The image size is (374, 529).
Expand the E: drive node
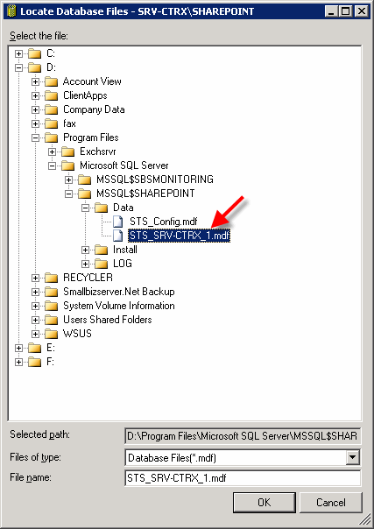(x=19, y=348)
